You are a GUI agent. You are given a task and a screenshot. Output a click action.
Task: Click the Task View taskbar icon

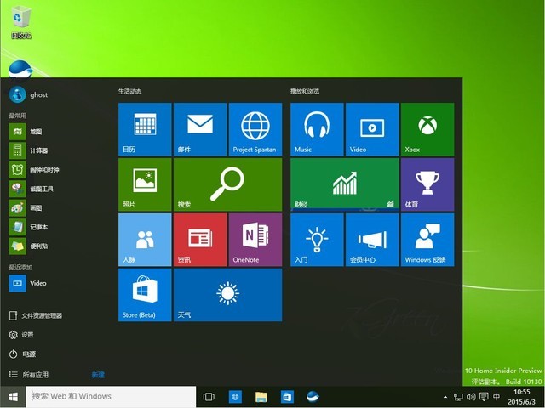pyautogui.click(x=209, y=397)
